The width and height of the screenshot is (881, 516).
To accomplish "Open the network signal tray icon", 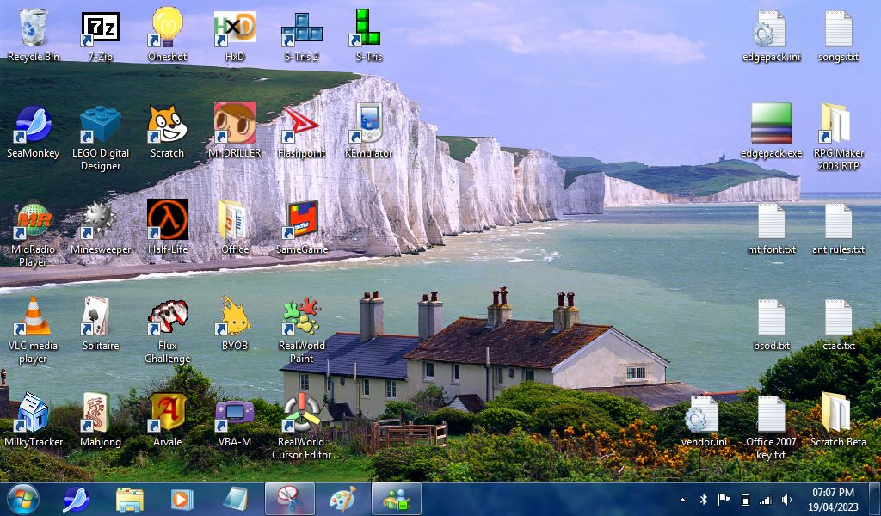I will pyautogui.click(x=765, y=499).
